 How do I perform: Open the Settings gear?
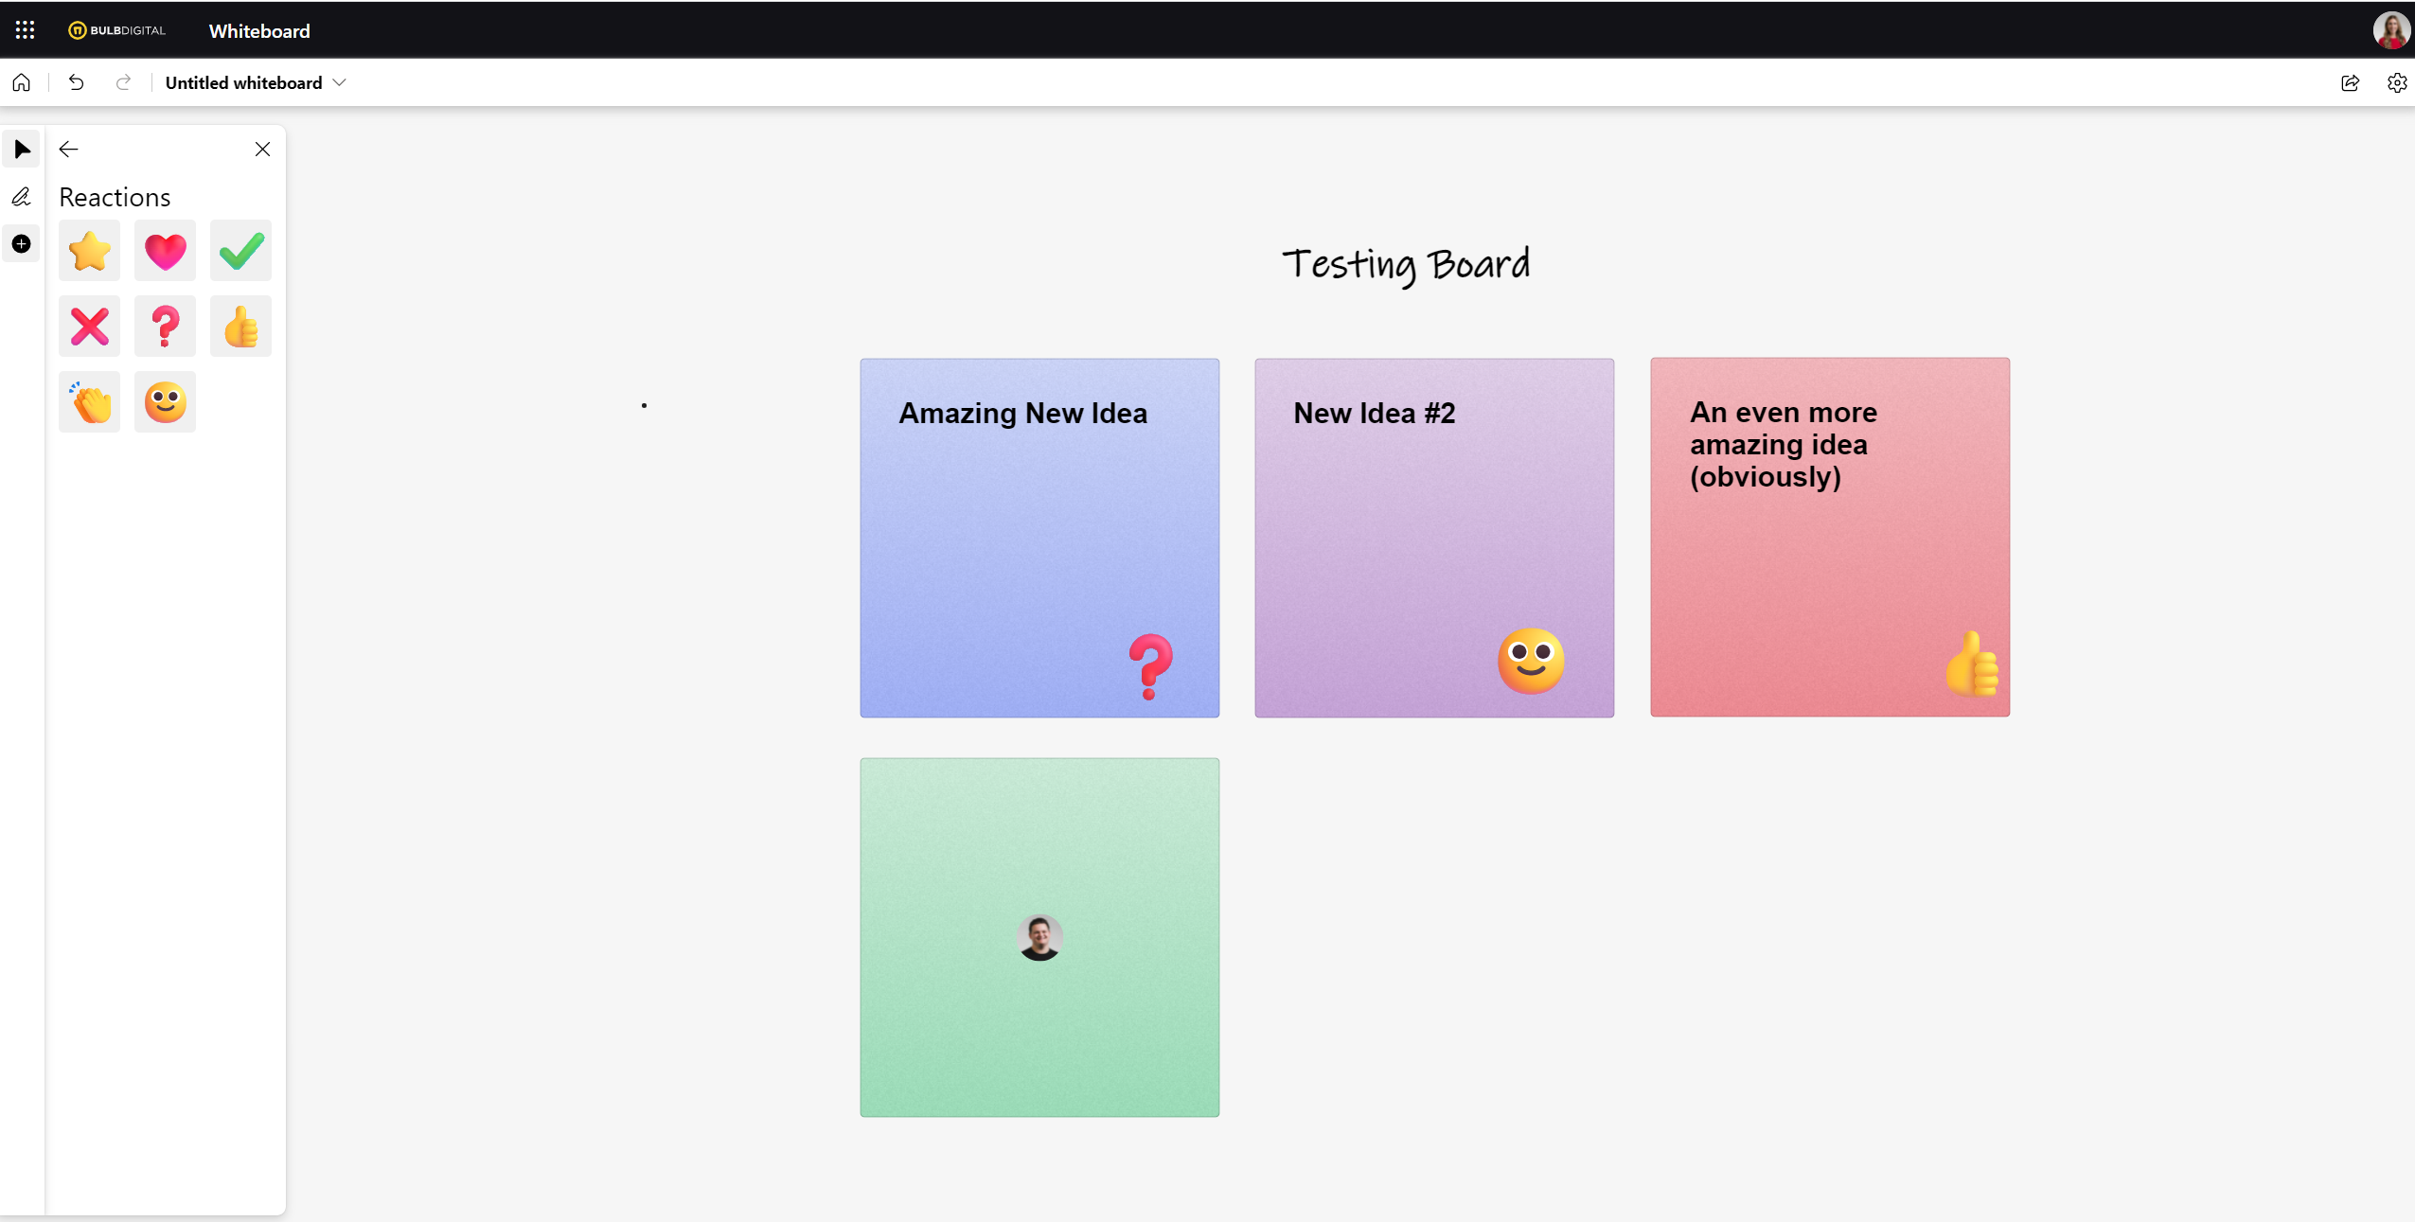coord(2397,83)
